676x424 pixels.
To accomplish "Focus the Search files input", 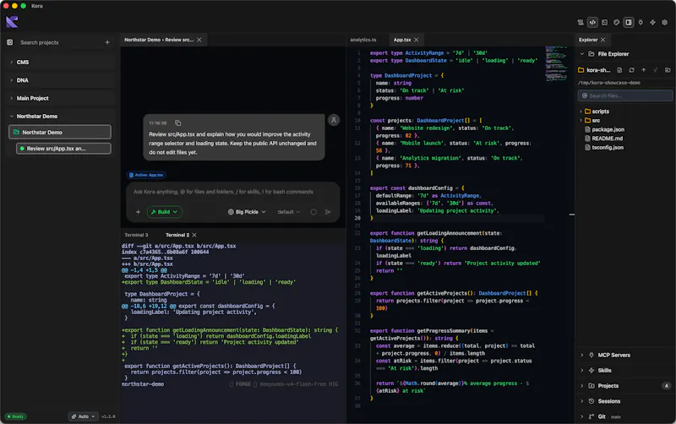I will pyautogui.click(x=625, y=95).
